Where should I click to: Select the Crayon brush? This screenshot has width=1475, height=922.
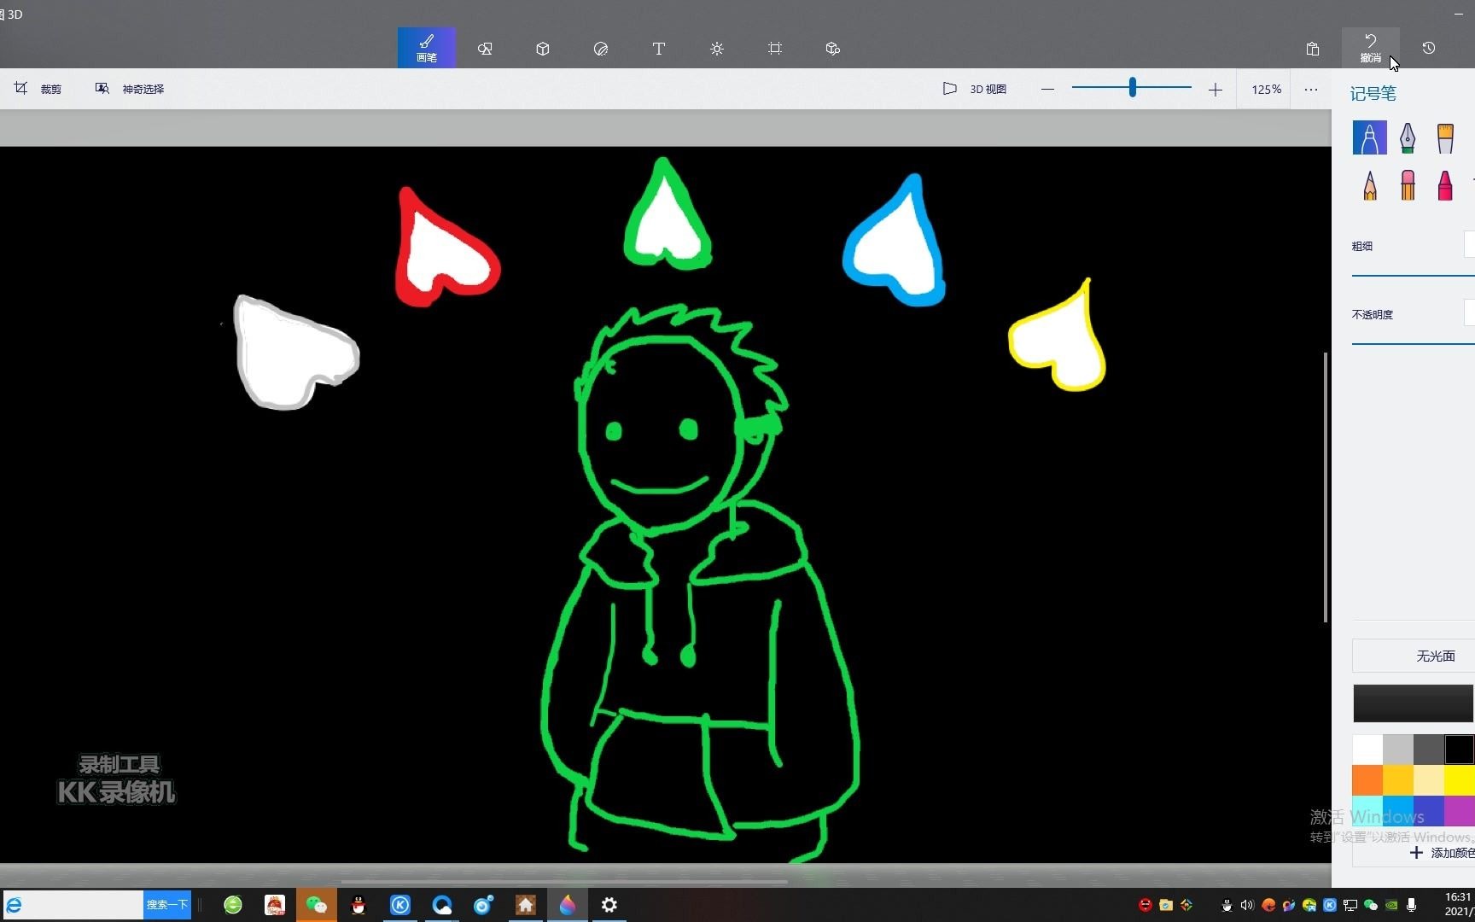[1445, 184]
